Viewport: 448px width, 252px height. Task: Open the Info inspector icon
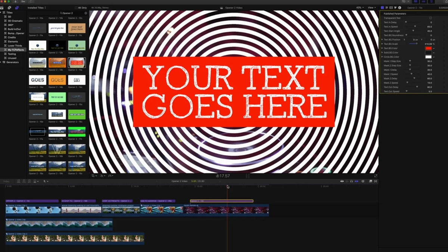point(399,7)
